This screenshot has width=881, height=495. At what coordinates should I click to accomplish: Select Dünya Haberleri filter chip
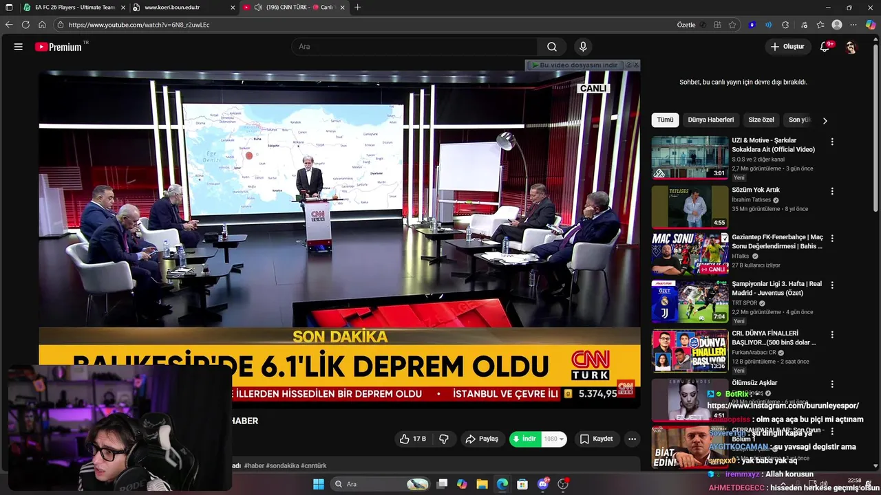[710, 120]
